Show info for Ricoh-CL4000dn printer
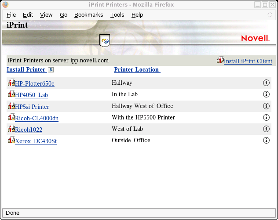Screen dimensions: 278x220 click(x=266, y=117)
